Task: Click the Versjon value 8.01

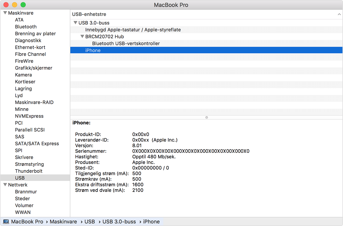Action: pos(137,145)
